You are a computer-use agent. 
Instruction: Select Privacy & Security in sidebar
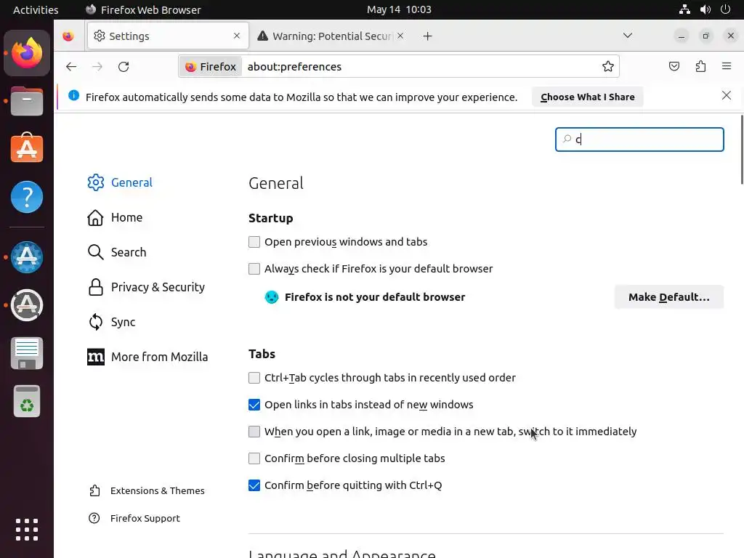pyautogui.click(x=158, y=287)
